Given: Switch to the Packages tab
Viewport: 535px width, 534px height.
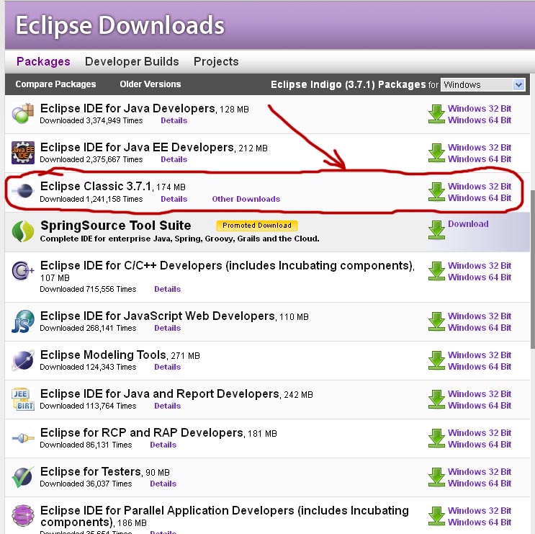Looking at the screenshot, I should click(x=43, y=61).
